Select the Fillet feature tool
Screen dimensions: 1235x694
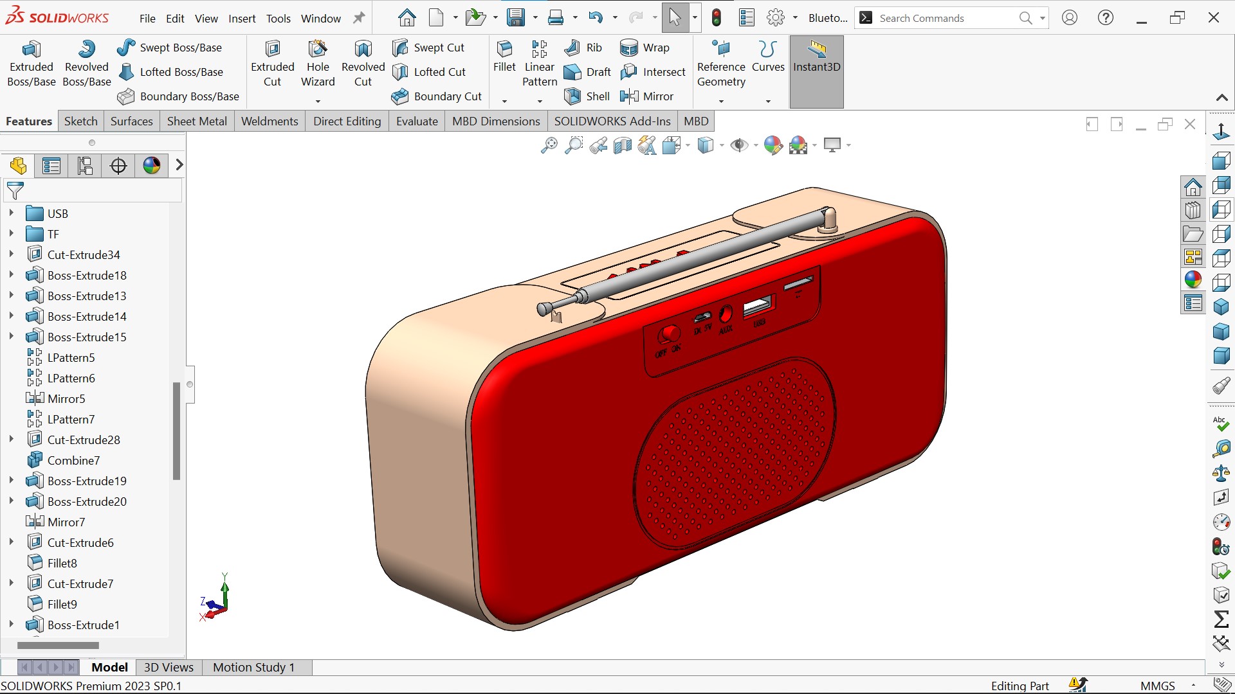tap(504, 57)
